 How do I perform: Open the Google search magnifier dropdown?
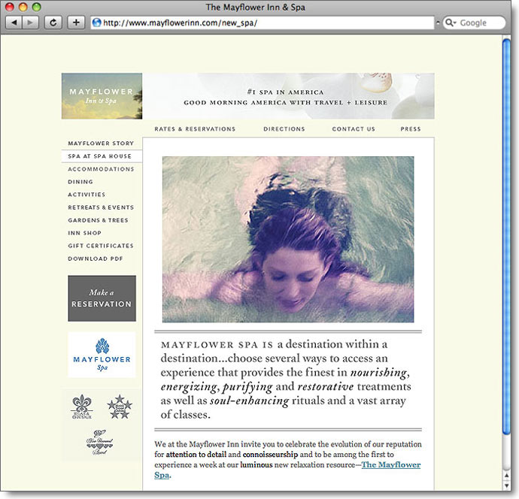click(x=451, y=23)
